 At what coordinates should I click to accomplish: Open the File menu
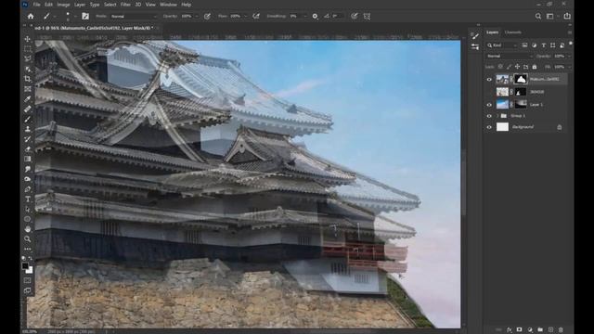click(36, 5)
